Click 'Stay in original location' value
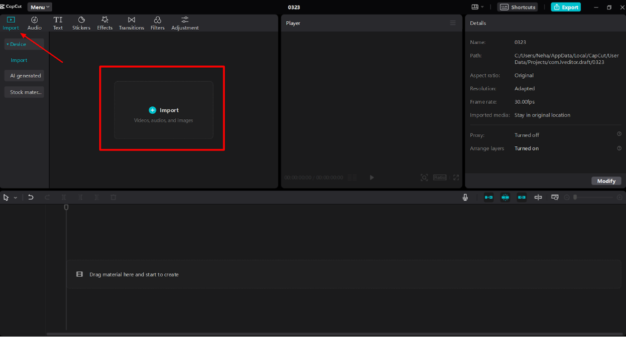Image resolution: width=626 pixels, height=337 pixels. [x=542, y=115]
